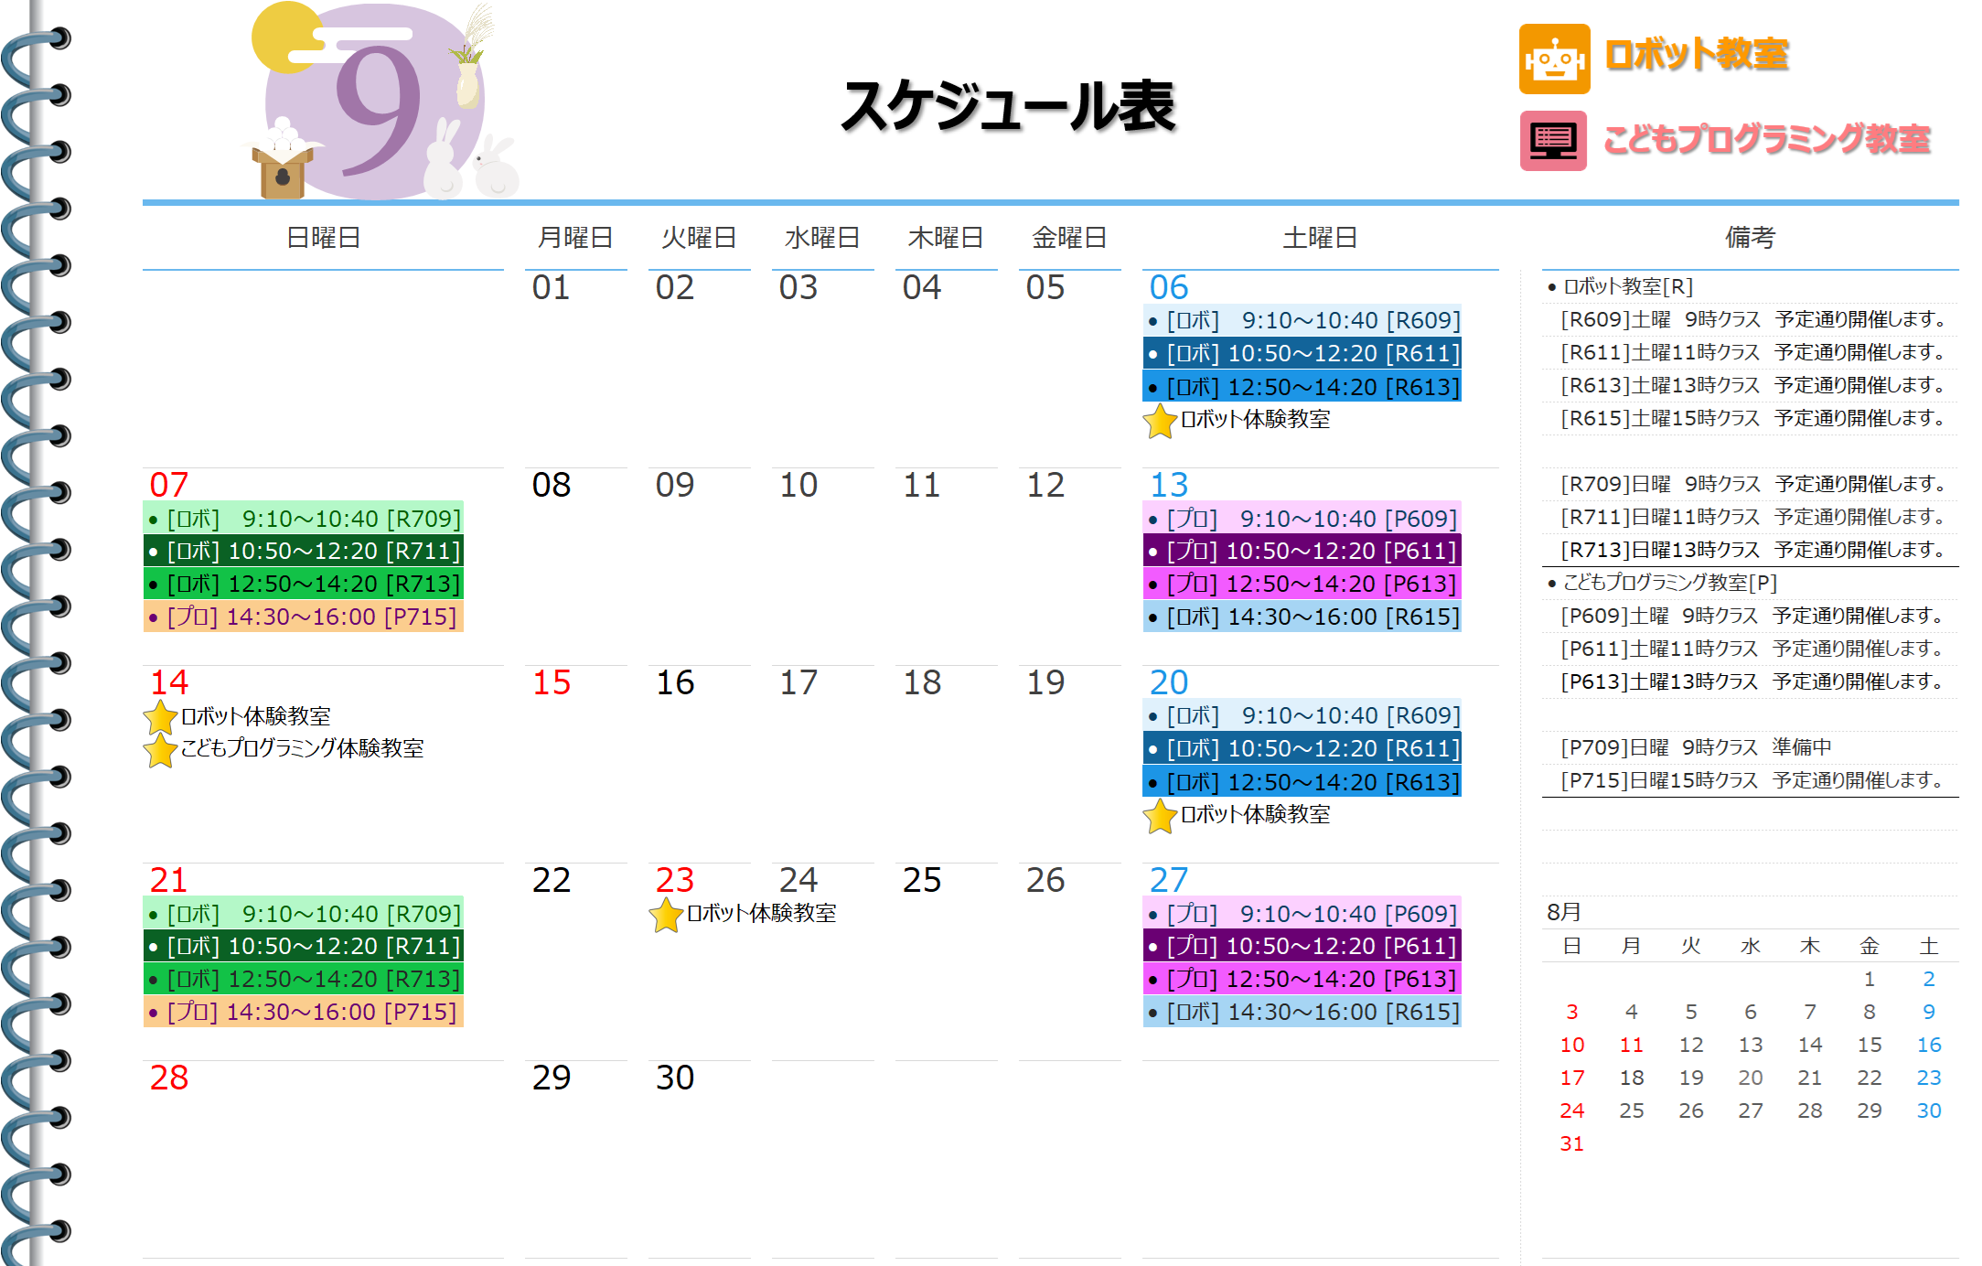Click day 13 P611 10:50 class
Screen dimensions: 1982x1266
pos(1302,551)
